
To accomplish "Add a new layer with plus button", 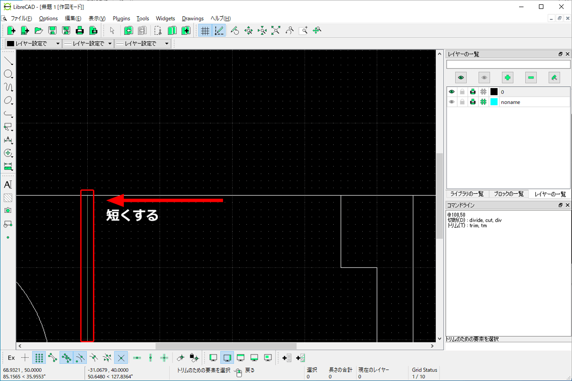I will coord(508,77).
